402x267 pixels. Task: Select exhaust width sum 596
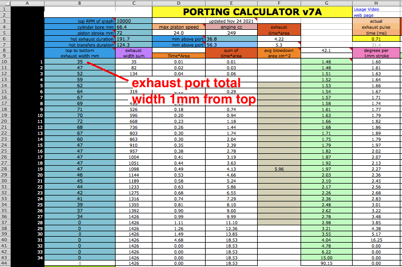click(133, 115)
